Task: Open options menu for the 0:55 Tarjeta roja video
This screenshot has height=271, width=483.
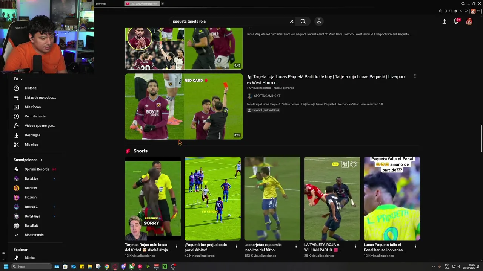Action: [x=415, y=76]
